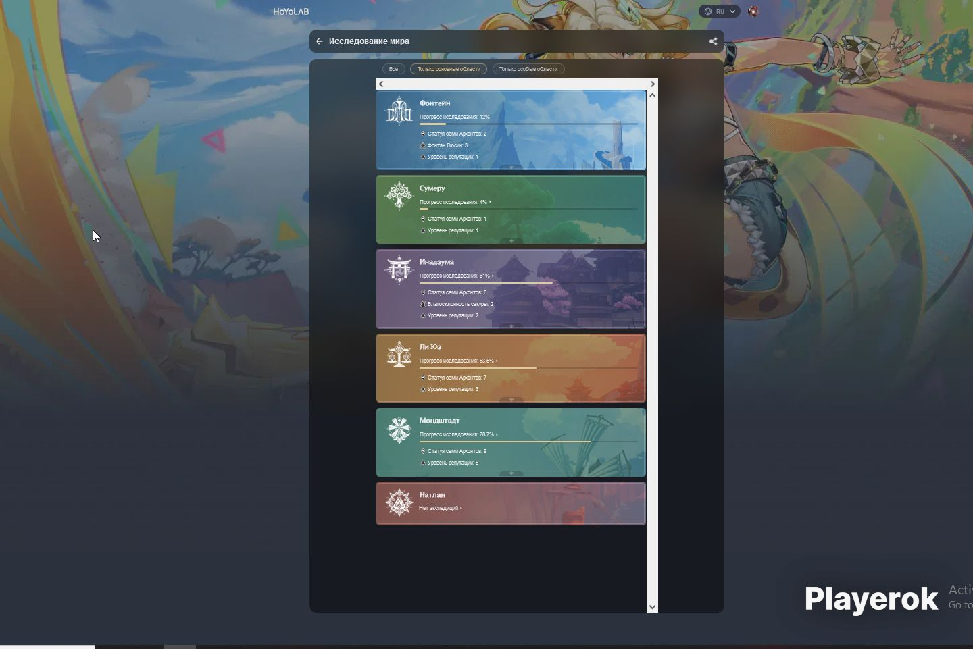The image size is (973, 649).
Task: Click the vertical scrollbar down arrow
Action: point(652,606)
